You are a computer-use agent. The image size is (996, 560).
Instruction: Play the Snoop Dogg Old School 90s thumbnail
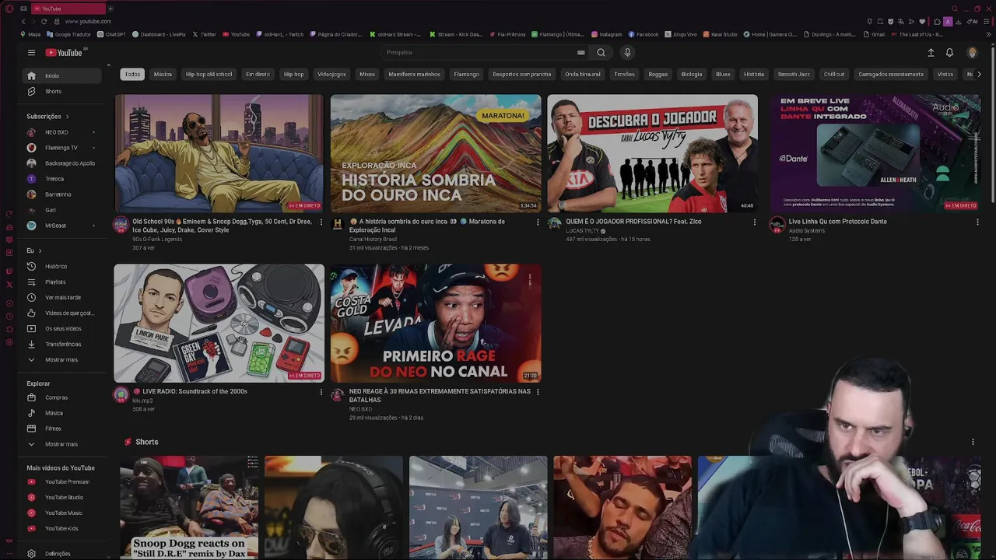(x=219, y=153)
